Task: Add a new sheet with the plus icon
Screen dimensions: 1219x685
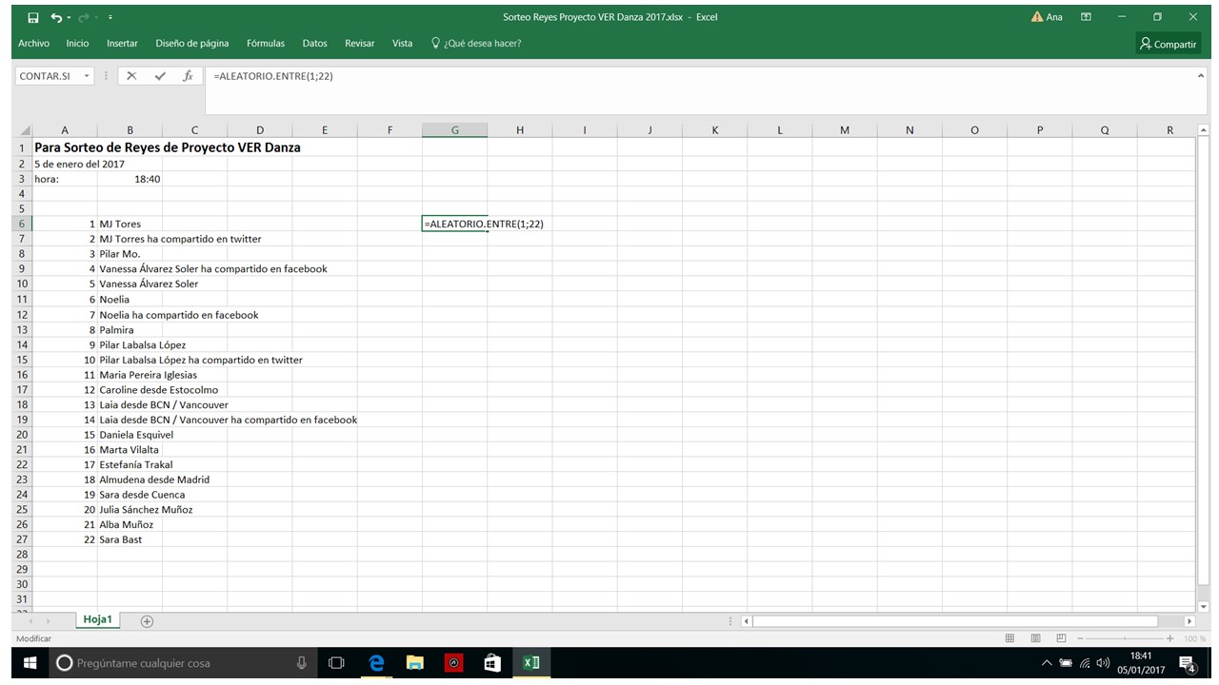Action: (x=147, y=621)
